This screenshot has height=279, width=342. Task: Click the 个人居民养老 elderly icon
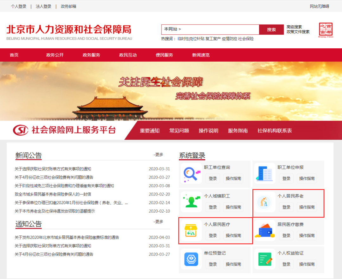(264, 203)
